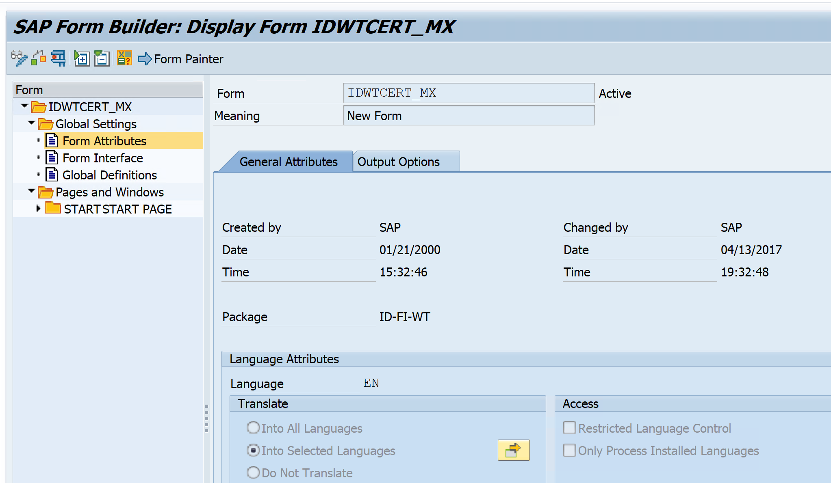The height and width of the screenshot is (483, 831).
Task: Select IDWTCERT_MX root tree label
Action: (90, 107)
